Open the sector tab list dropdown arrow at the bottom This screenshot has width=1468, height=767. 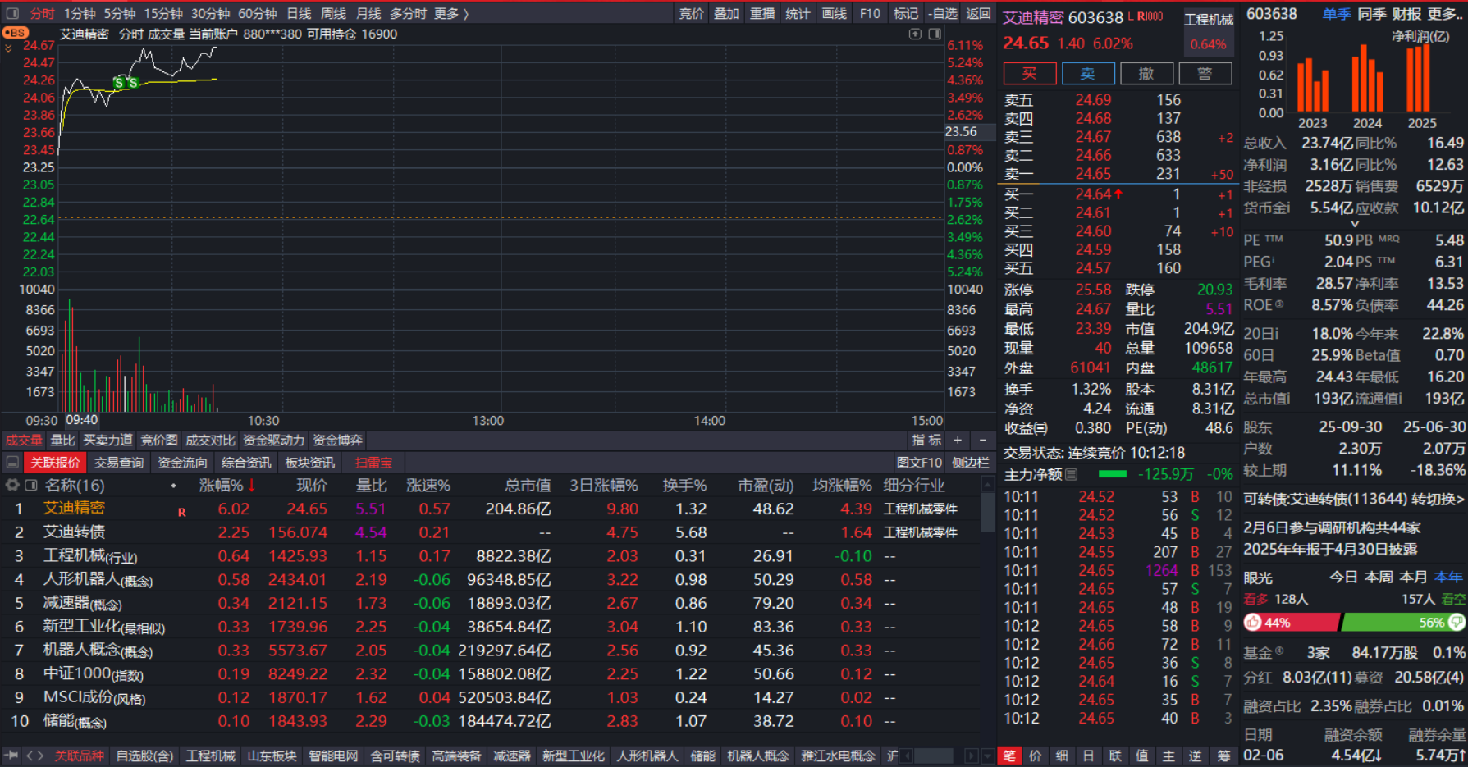click(989, 756)
